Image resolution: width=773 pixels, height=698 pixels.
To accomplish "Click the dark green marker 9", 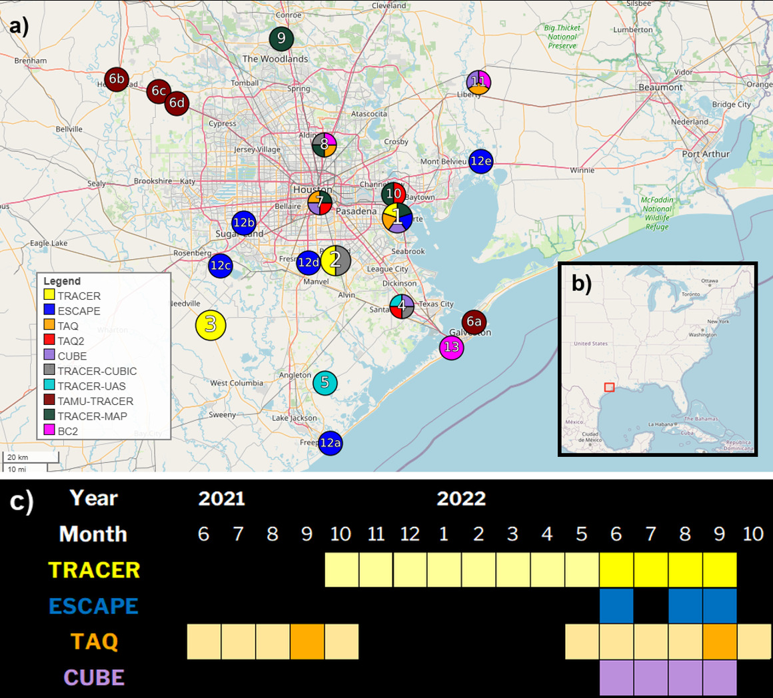I will [x=281, y=39].
